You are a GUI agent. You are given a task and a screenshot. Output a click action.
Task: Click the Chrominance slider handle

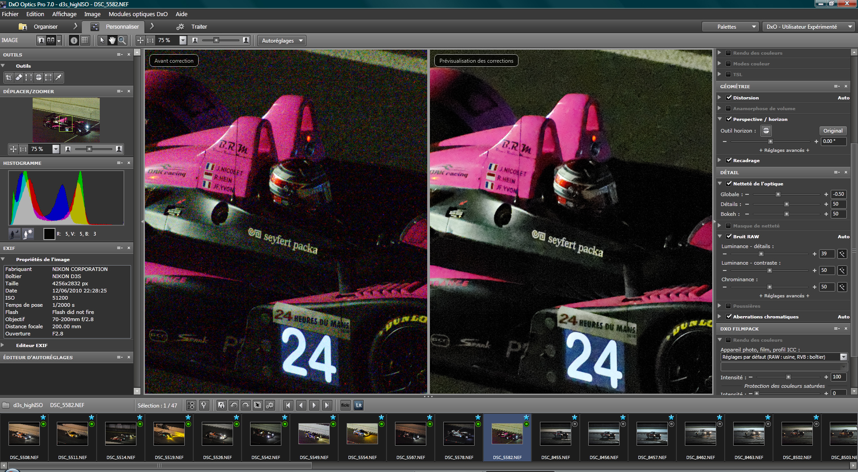769,287
